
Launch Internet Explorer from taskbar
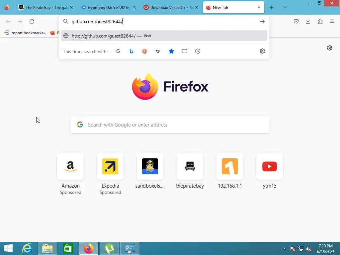coord(27,248)
